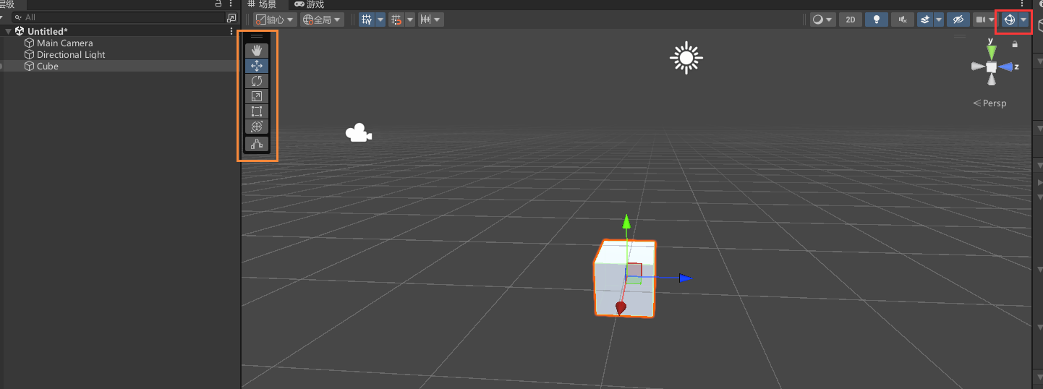Screen dimensions: 1043x389
Task: Open the gizmos dropdown arrow
Action: [1023, 20]
